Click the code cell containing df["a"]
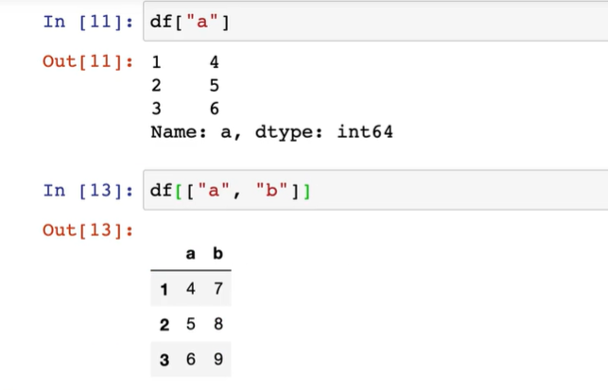 [x=375, y=22]
